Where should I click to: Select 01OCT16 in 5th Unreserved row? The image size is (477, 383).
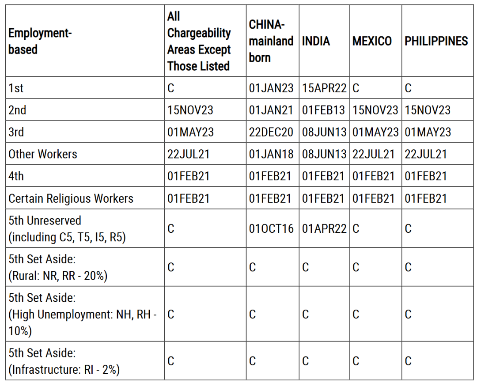click(271, 228)
